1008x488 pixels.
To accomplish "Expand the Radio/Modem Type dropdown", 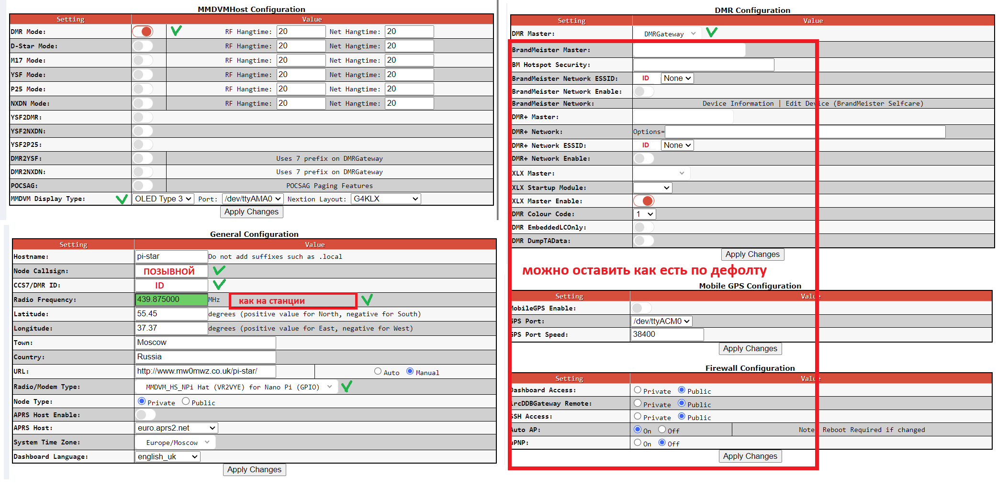I will point(237,387).
